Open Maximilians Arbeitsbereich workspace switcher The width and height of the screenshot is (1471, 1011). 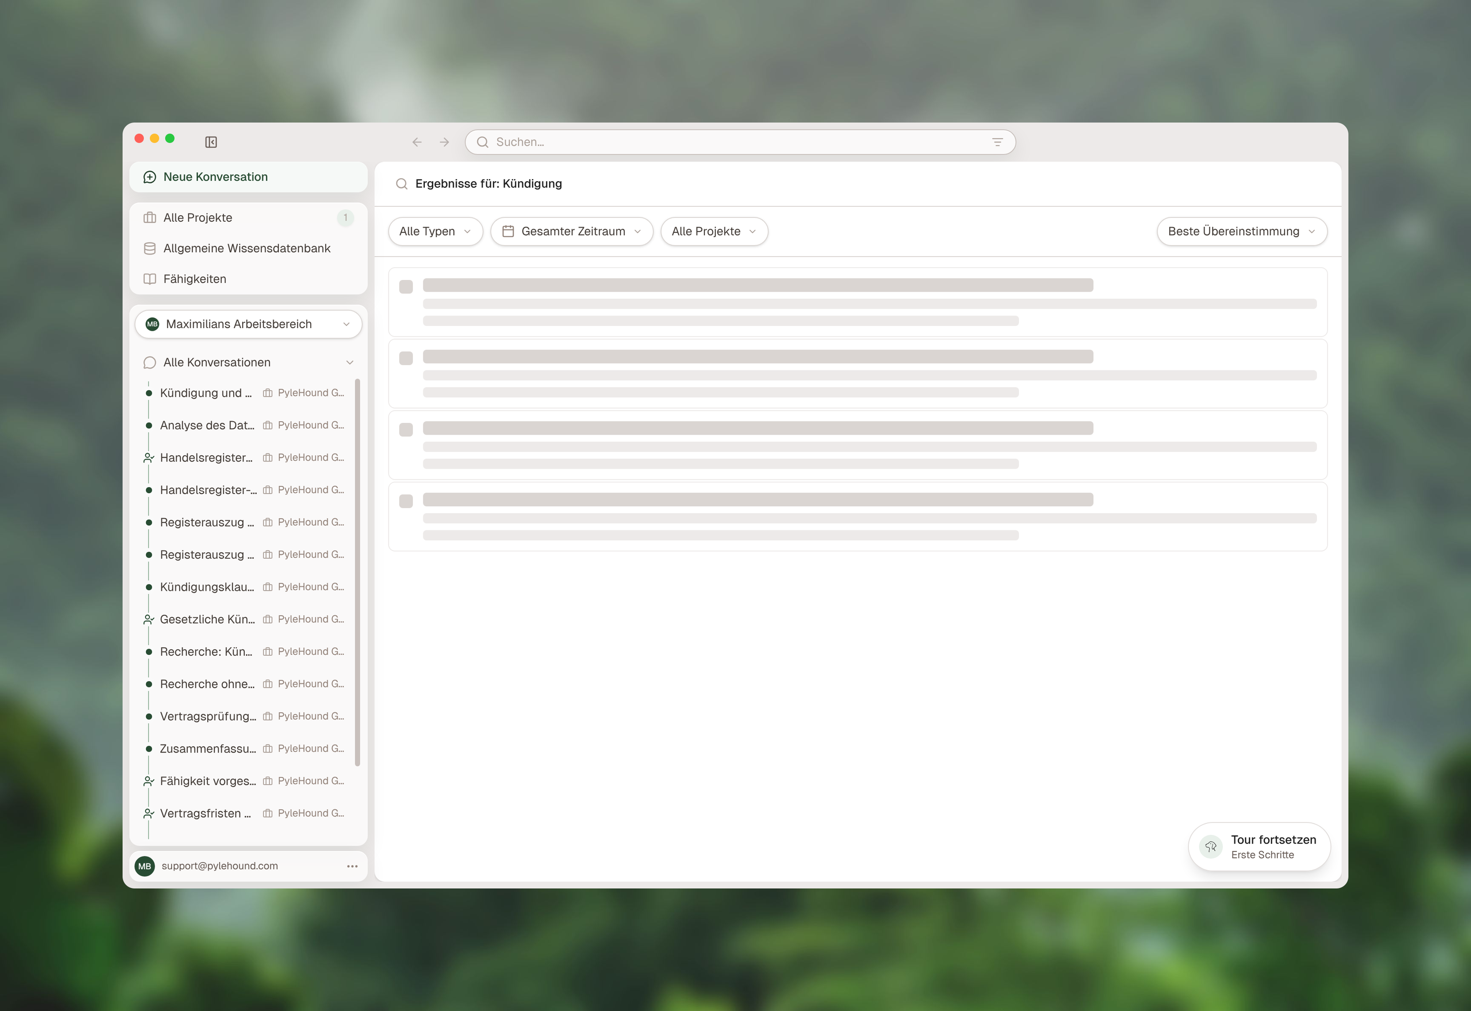248,324
